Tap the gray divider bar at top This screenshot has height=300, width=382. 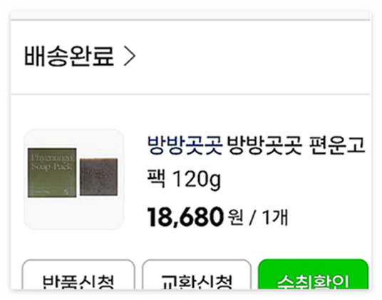pos(190,20)
